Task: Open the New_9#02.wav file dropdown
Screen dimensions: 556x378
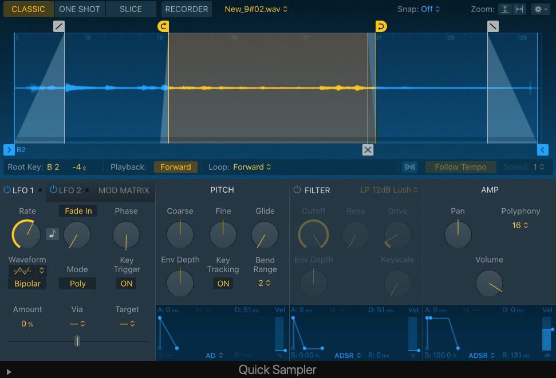Action: coord(256,9)
